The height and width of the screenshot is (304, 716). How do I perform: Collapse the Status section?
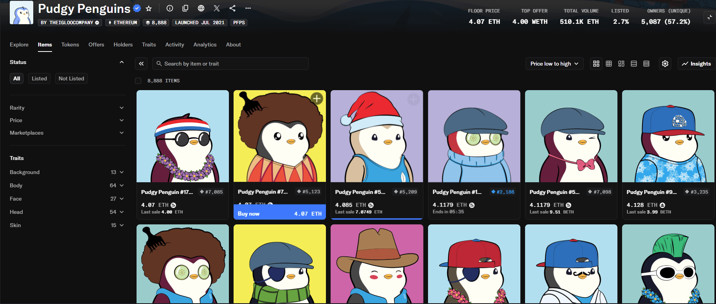point(122,62)
